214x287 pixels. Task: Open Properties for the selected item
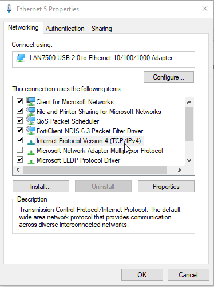(x=166, y=187)
